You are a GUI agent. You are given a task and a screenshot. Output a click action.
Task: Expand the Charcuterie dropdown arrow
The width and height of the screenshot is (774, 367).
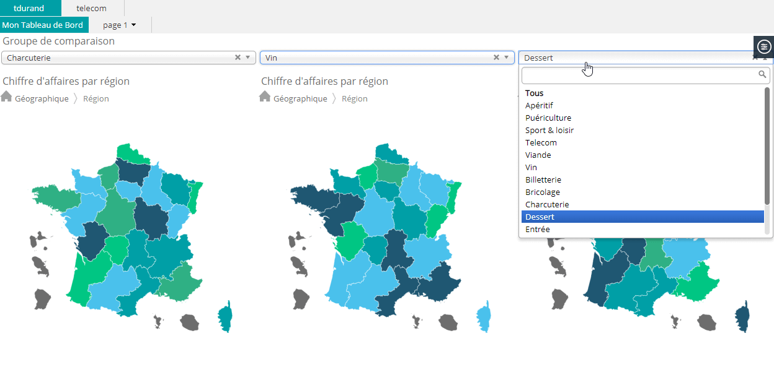(248, 58)
